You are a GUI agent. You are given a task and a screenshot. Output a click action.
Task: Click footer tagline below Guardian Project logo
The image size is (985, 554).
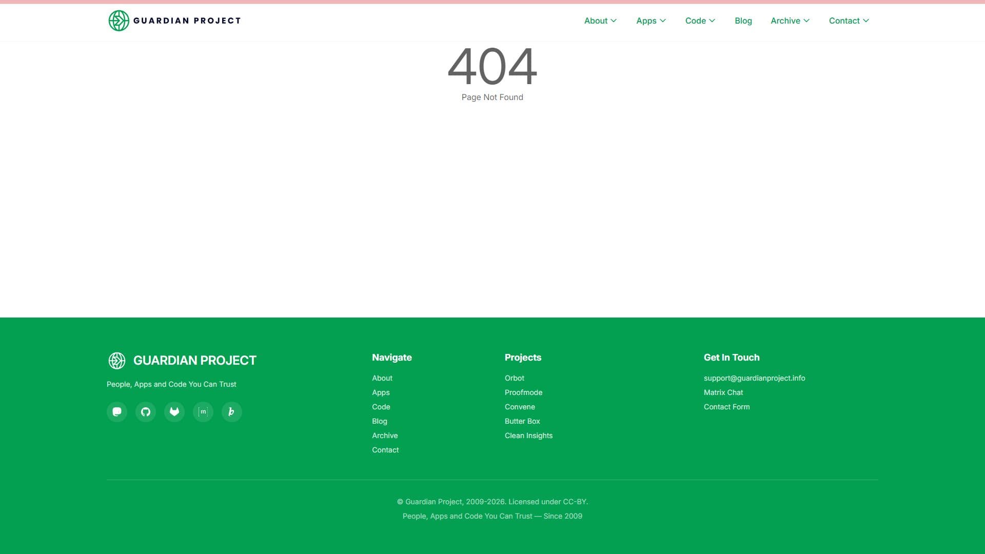pyautogui.click(x=171, y=384)
